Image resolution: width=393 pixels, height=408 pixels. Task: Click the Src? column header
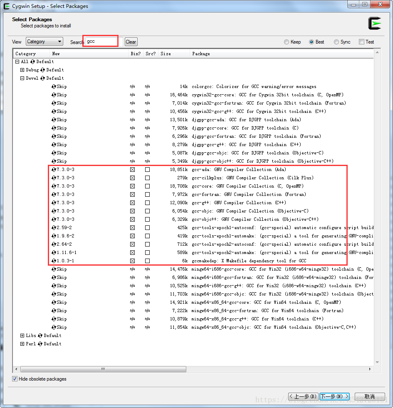coord(151,54)
